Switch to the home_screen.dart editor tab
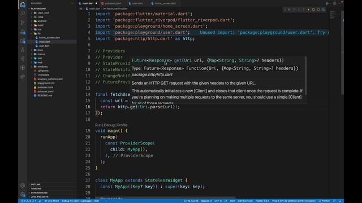 (165, 3)
